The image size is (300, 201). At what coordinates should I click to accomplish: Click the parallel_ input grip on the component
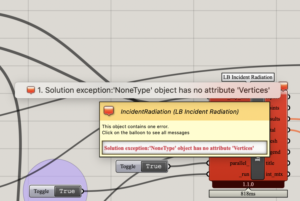(x=208, y=163)
